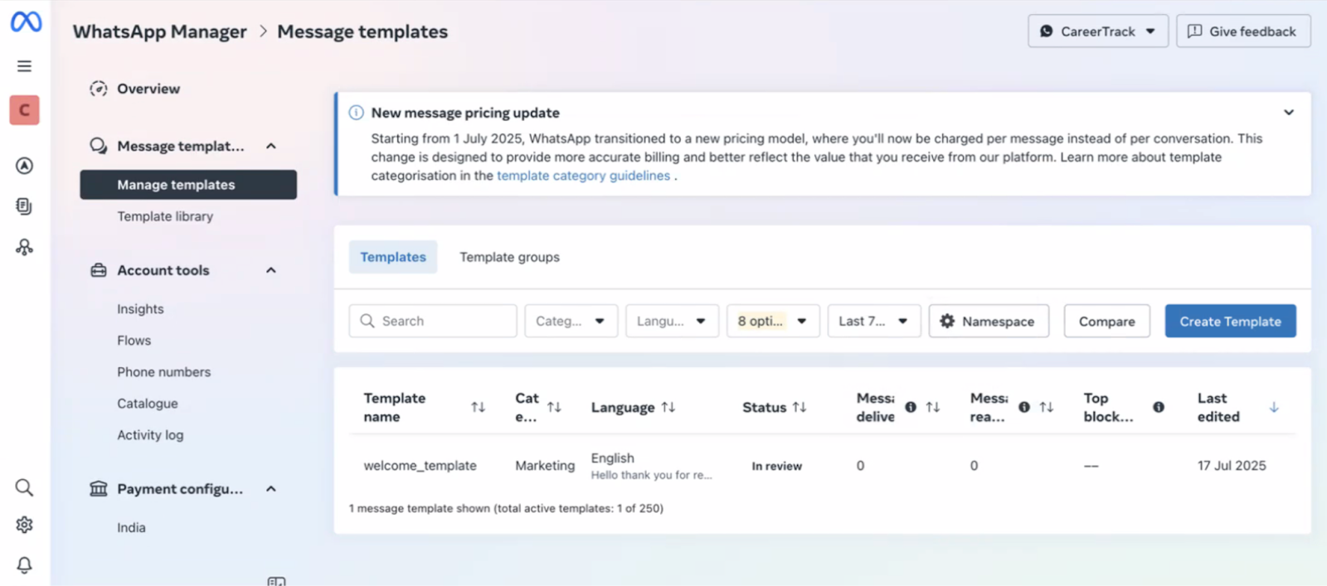Open Phone numbers in sidebar
Screen dimensions: 1327x586
163,372
